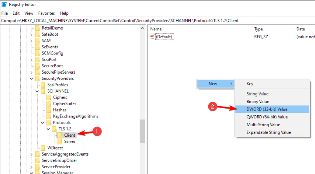Image resolution: width=315 pixels, height=174 pixels.
Task: Click the RetailDemo folder icon
Action: (x=38, y=28)
